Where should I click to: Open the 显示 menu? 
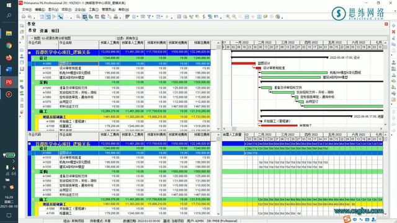click(x=53, y=9)
